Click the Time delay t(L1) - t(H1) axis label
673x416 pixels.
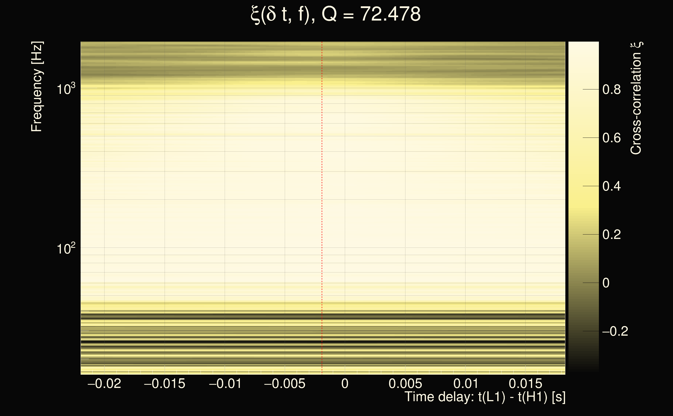[x=485, y=397]
